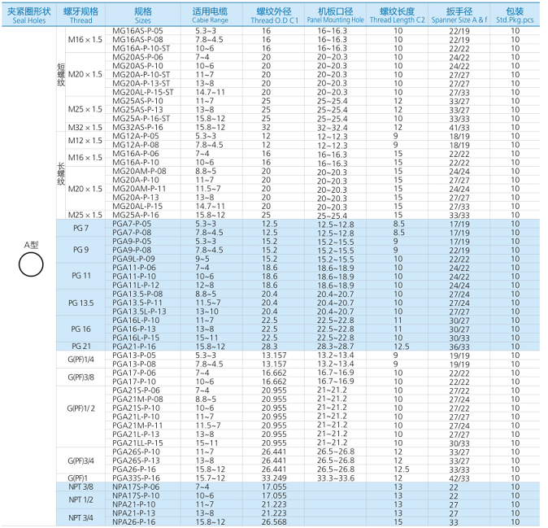The image size is (548, 528).
Task: Click the 28.3~28.7 mounting hole value
Action: click(x=336, y=347)
